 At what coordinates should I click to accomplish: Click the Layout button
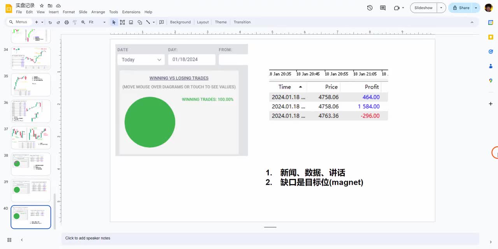[x=203, y=22]
